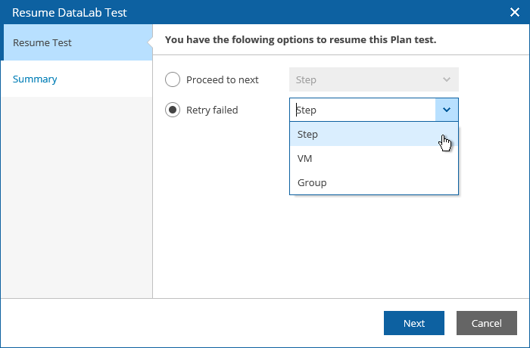Choose Group from the dropdown list

click(312, 182)
